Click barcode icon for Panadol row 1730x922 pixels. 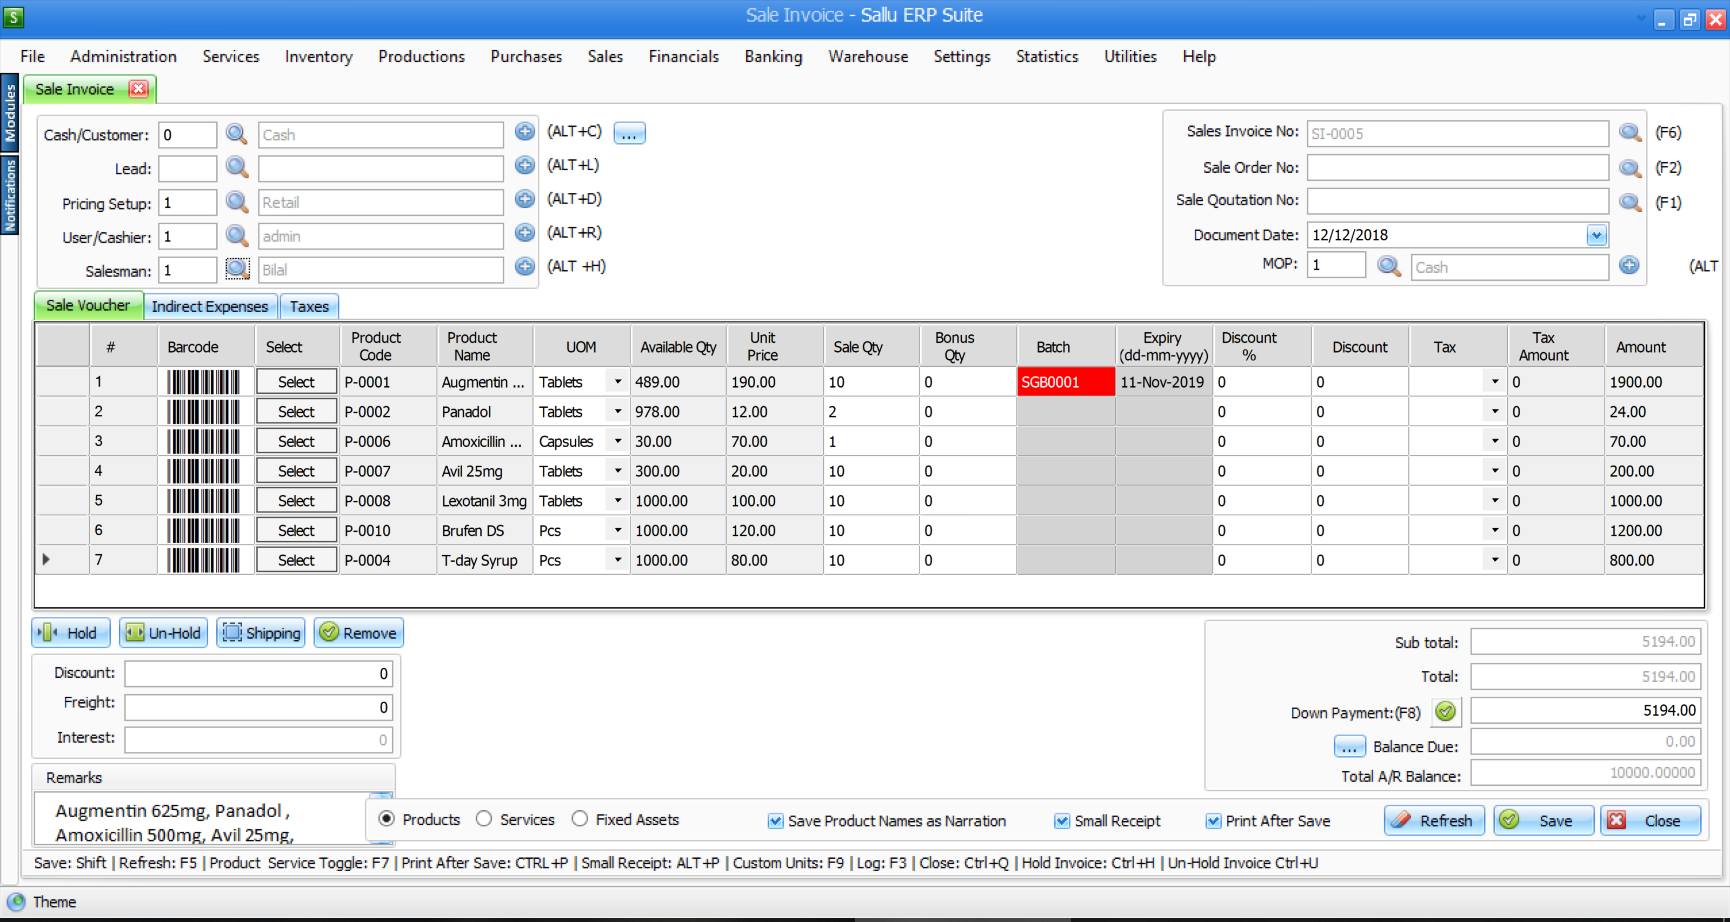(x=203, y=412)
